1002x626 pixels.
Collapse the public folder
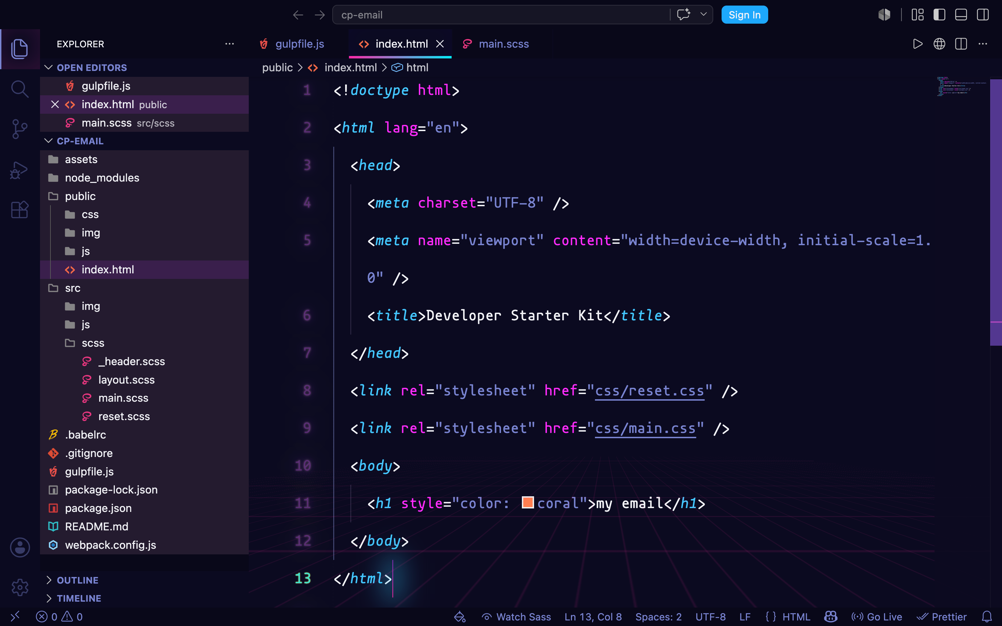click(x=144, y=196)
